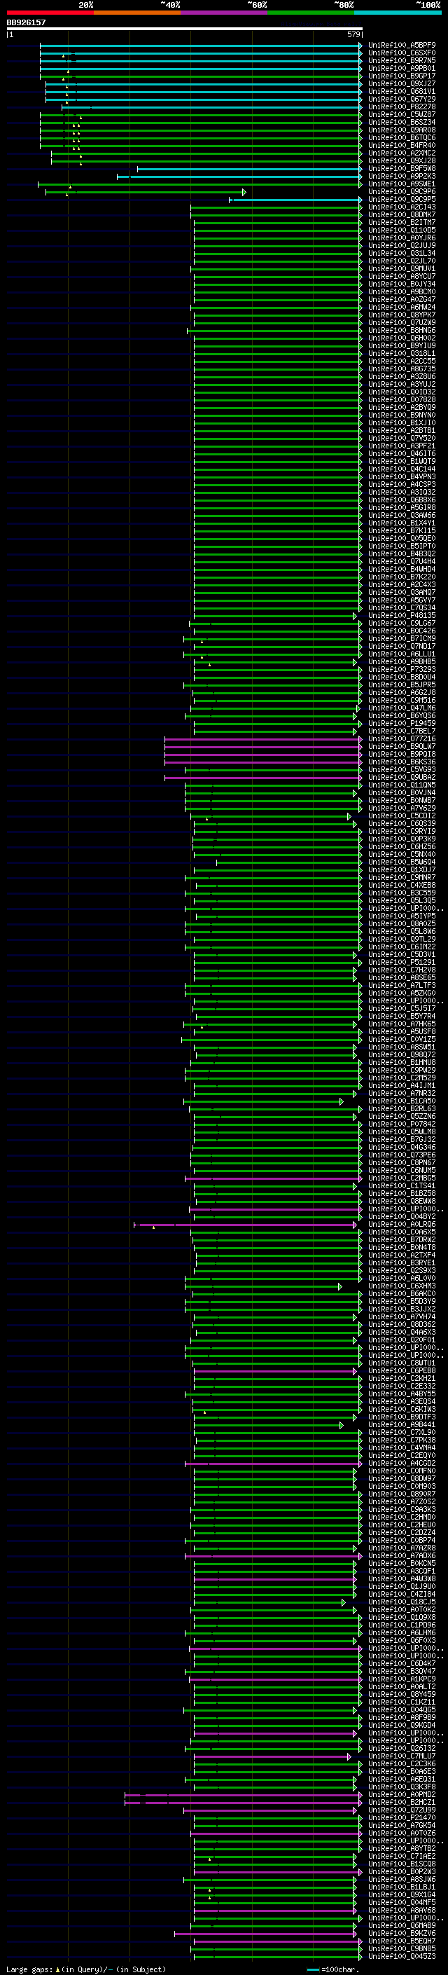Click hit label UniRef100_Q6MAB9
Screen dimensions: 448x1975
402,1925
